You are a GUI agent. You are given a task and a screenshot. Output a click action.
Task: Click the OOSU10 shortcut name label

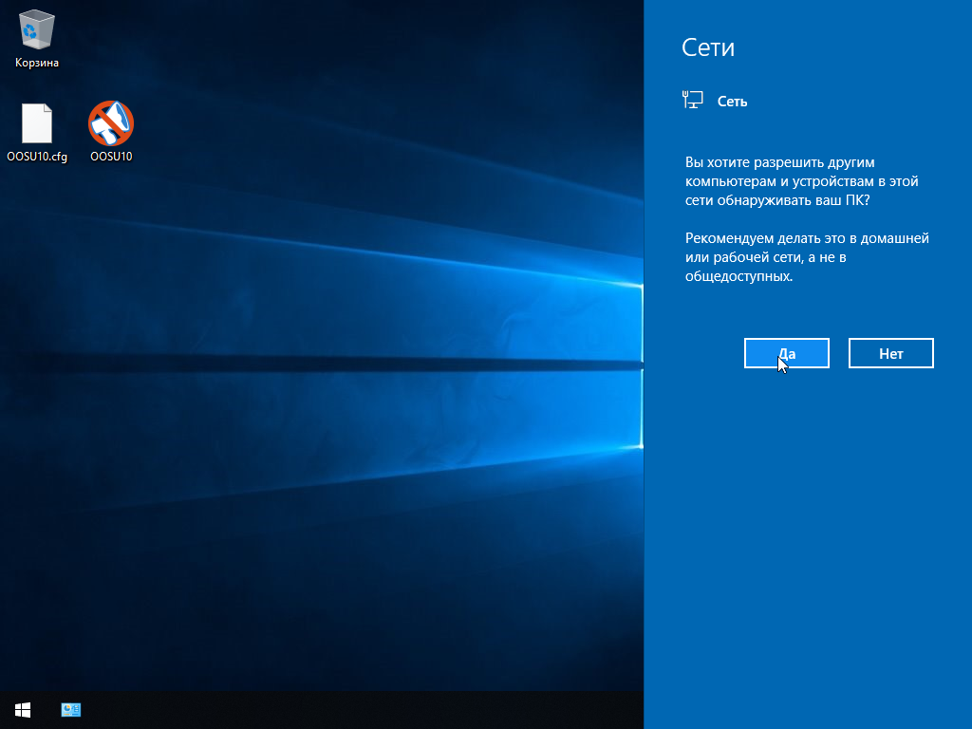(x=111, y=157)
